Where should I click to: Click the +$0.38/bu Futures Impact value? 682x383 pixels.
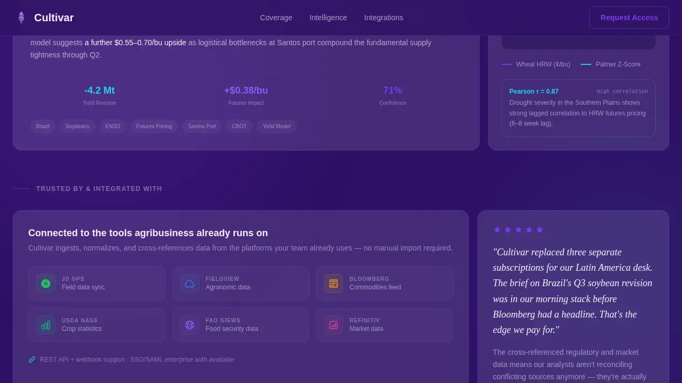coord(246,90)
